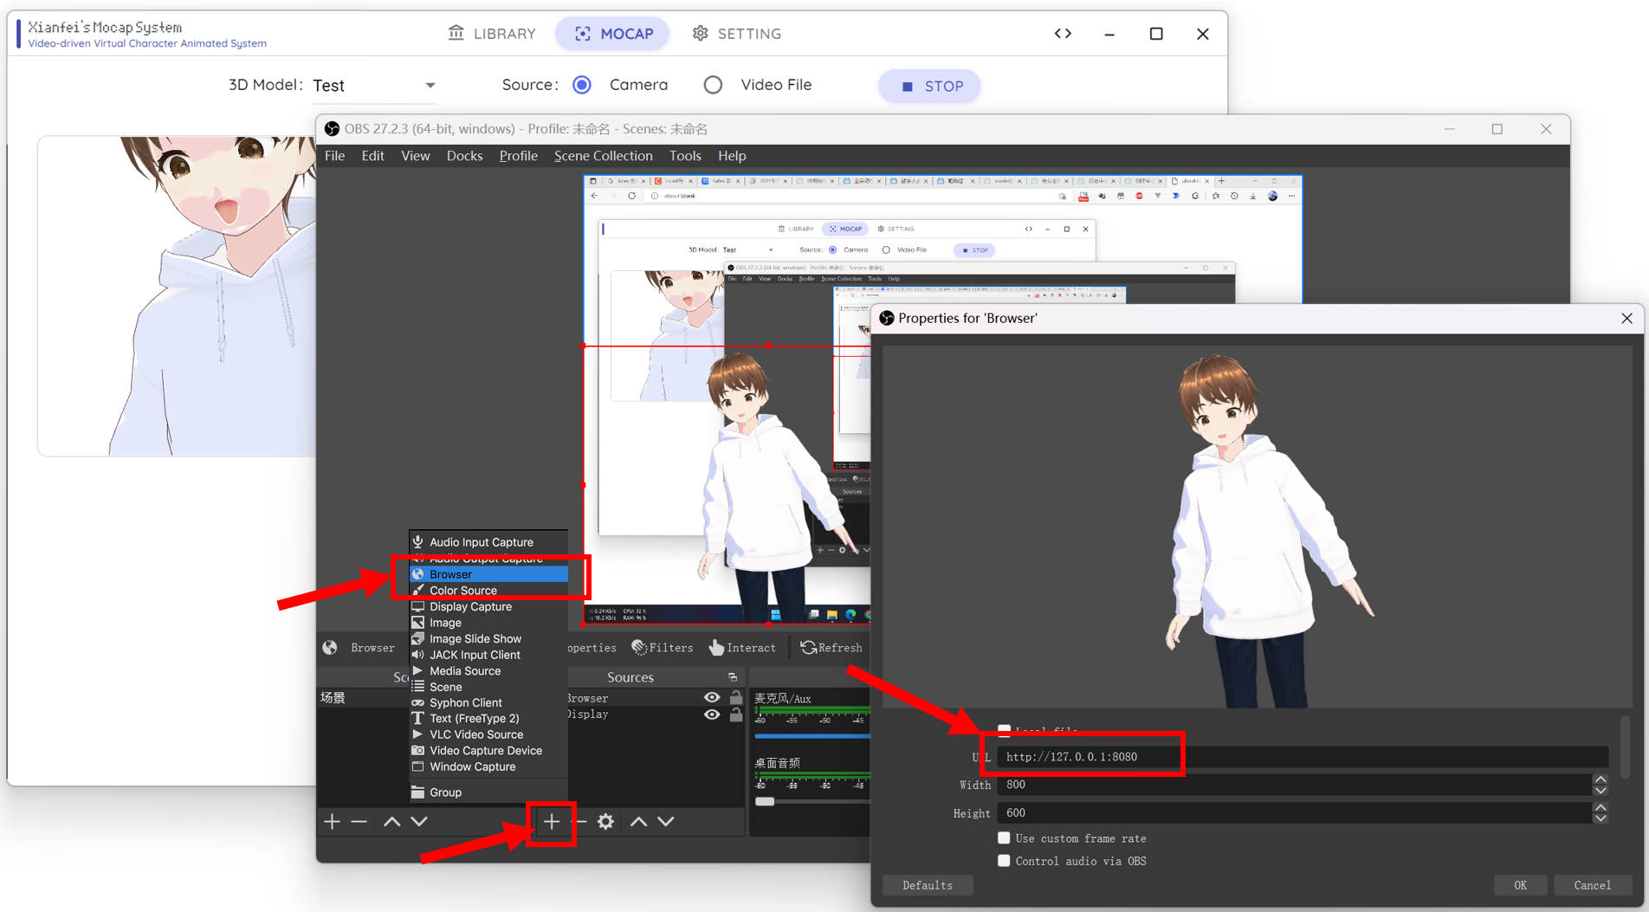Choose Video Capture Device source
This screenshot has width=1649, height=912.
pyautogui.click(x=488, y=750)
